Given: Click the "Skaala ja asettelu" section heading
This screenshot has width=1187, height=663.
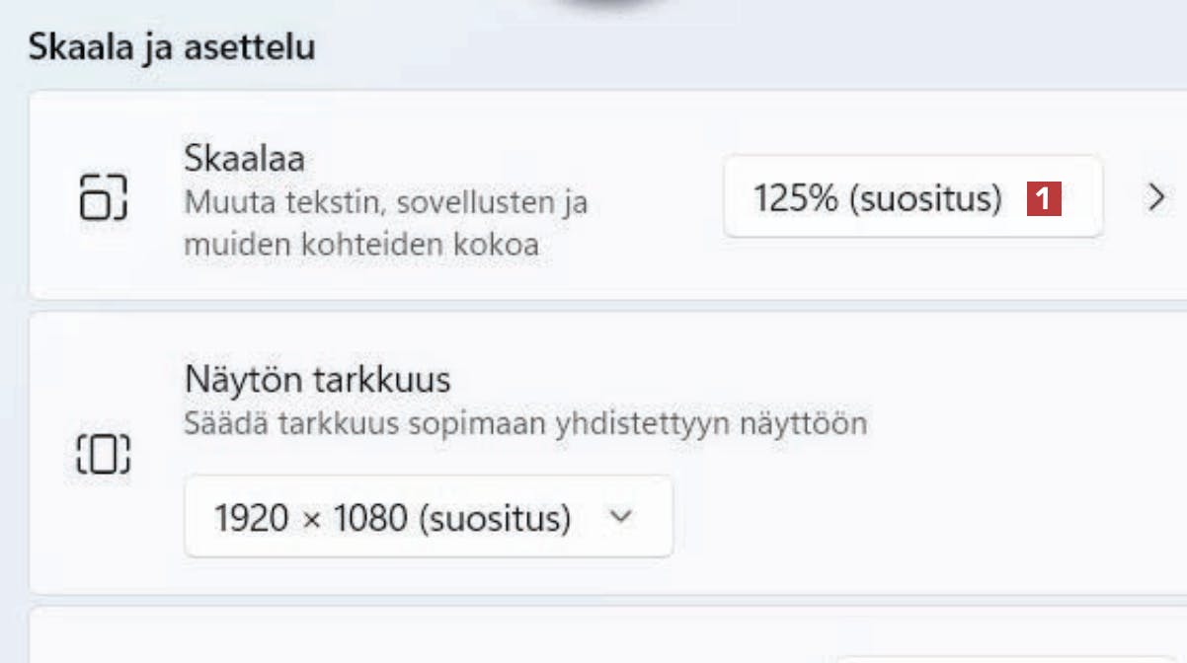Looking at the screenshot, I should (x=172, y=47).
